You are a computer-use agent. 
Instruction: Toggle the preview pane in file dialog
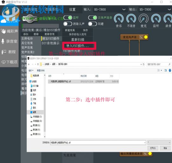[165, 70]
